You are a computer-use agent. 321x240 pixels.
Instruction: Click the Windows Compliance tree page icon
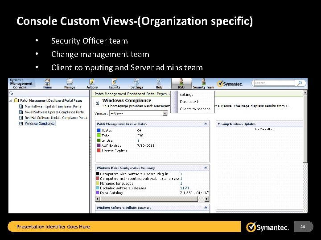click(x=21, y=124)
